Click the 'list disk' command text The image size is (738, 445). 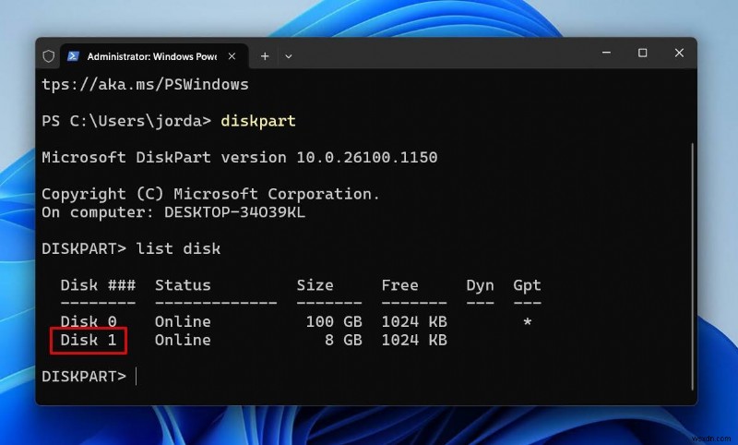pos(178,248)
